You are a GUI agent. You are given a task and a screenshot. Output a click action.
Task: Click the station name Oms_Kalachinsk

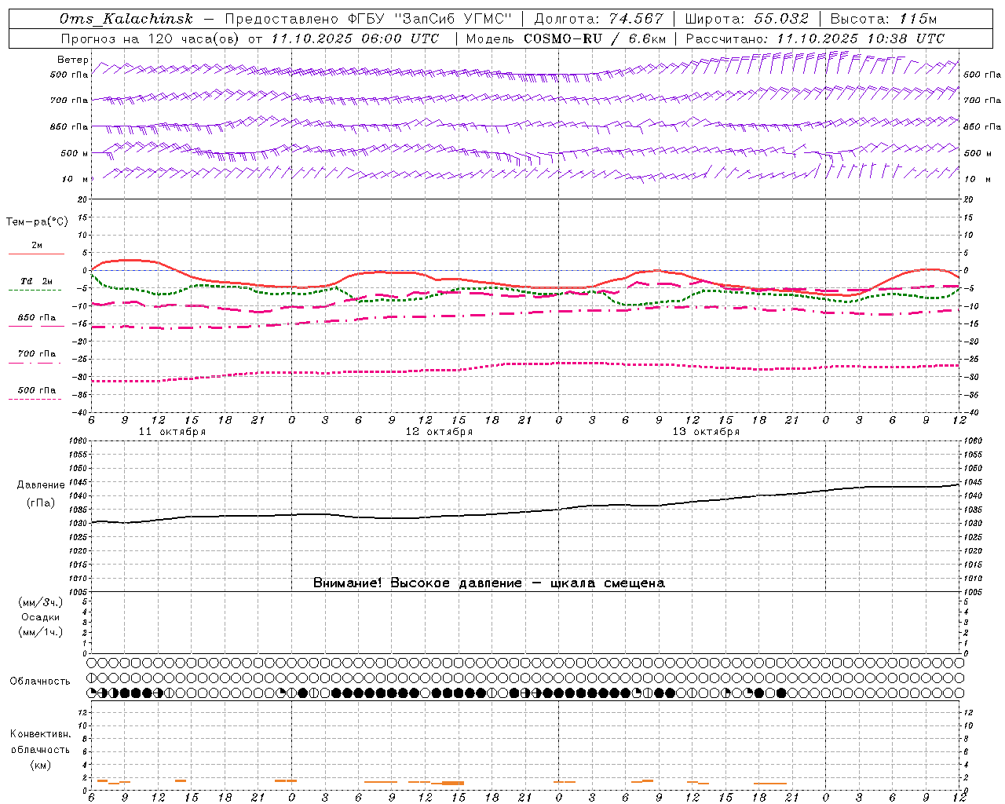click(126, 20)
